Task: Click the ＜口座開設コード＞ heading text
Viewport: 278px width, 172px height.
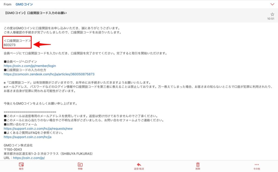Action: [x=17, y=41]
